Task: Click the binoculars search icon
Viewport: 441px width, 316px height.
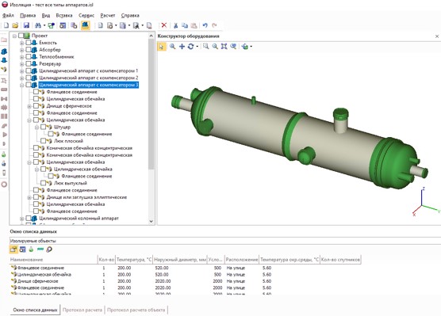Action: click(38, 25)
